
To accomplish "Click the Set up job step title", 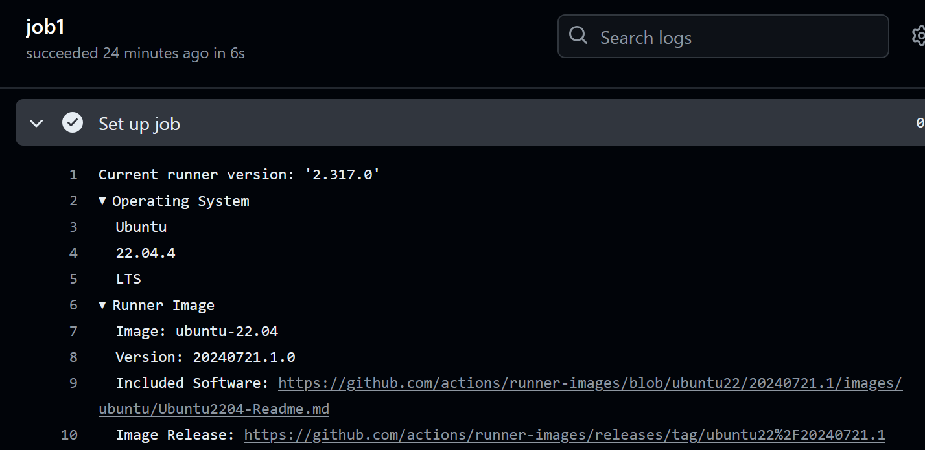I will point(139,124).
